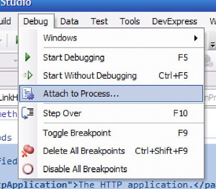Open the Data menu
The image size is (216, 189).
point(69,21)
